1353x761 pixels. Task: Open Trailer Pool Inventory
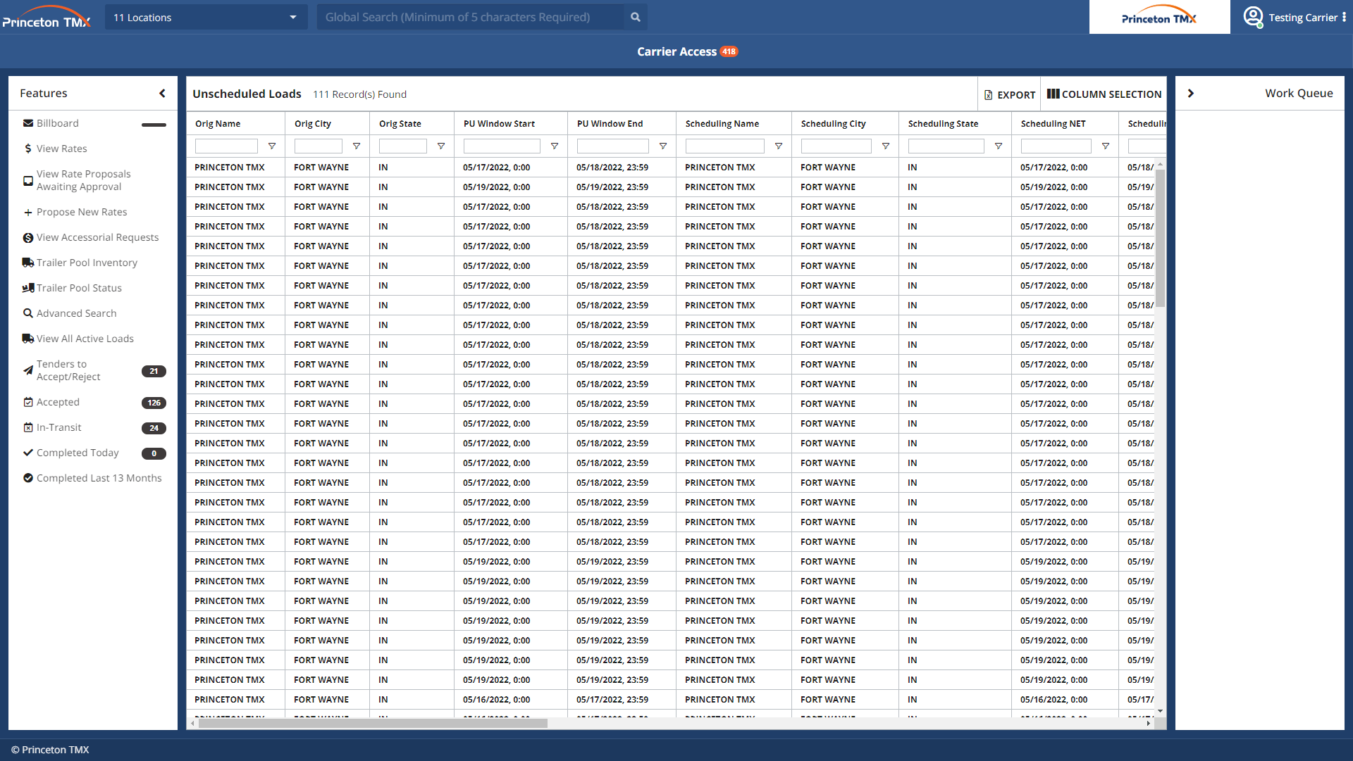click(x=87, y=263)
